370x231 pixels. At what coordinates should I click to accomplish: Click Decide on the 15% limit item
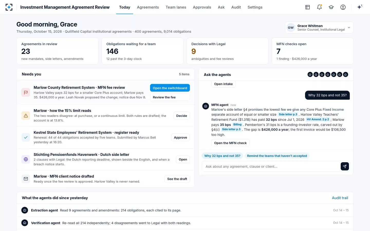click(x=182, y=115)
